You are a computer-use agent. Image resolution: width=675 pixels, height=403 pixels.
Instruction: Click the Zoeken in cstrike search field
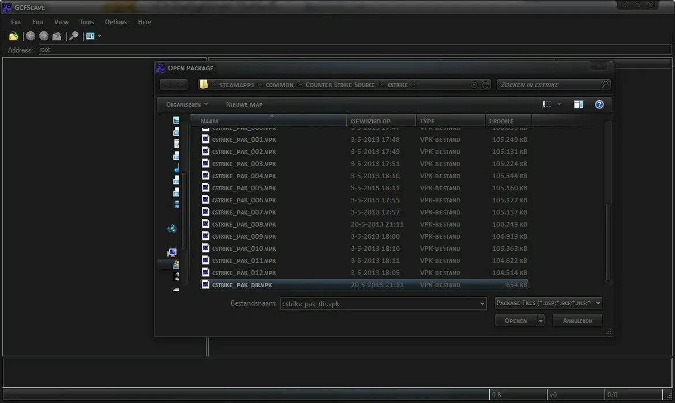549,85
